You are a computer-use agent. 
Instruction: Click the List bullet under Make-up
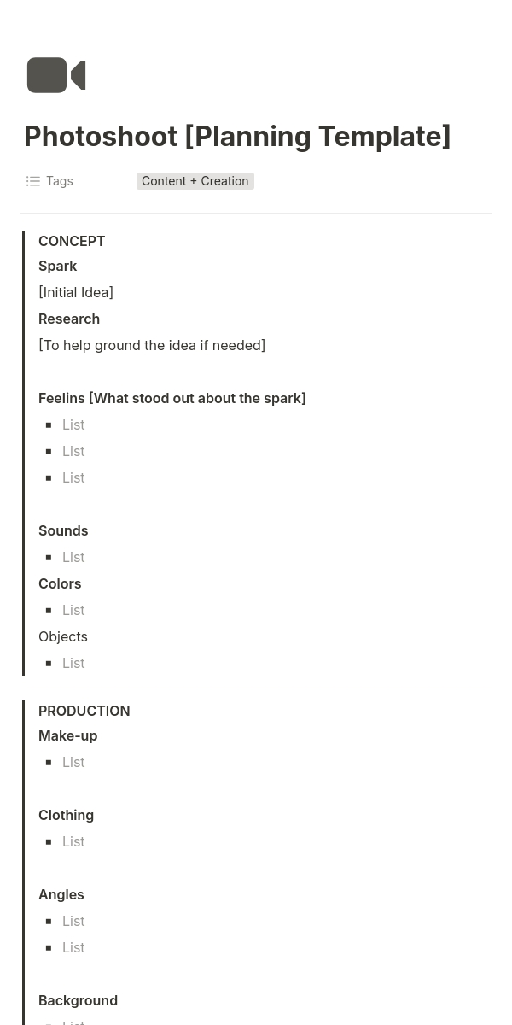pos(73,762)
